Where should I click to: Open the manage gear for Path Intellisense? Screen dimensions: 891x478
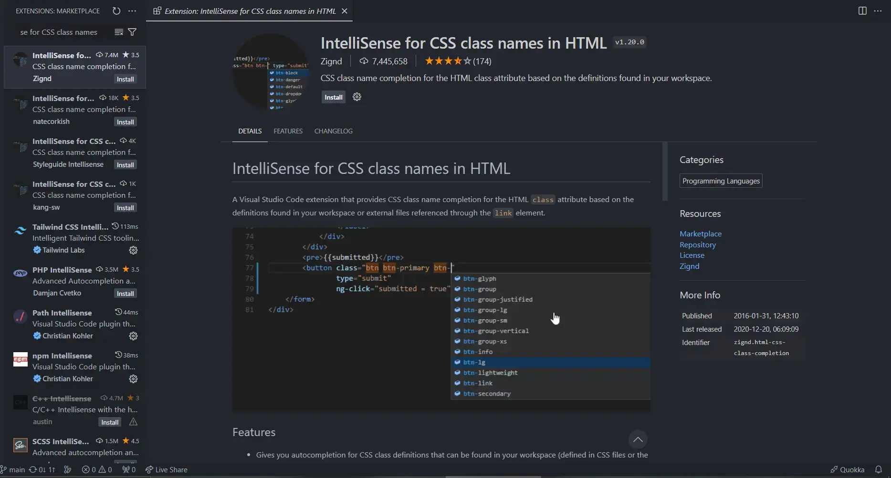click(x=133, y=336)
